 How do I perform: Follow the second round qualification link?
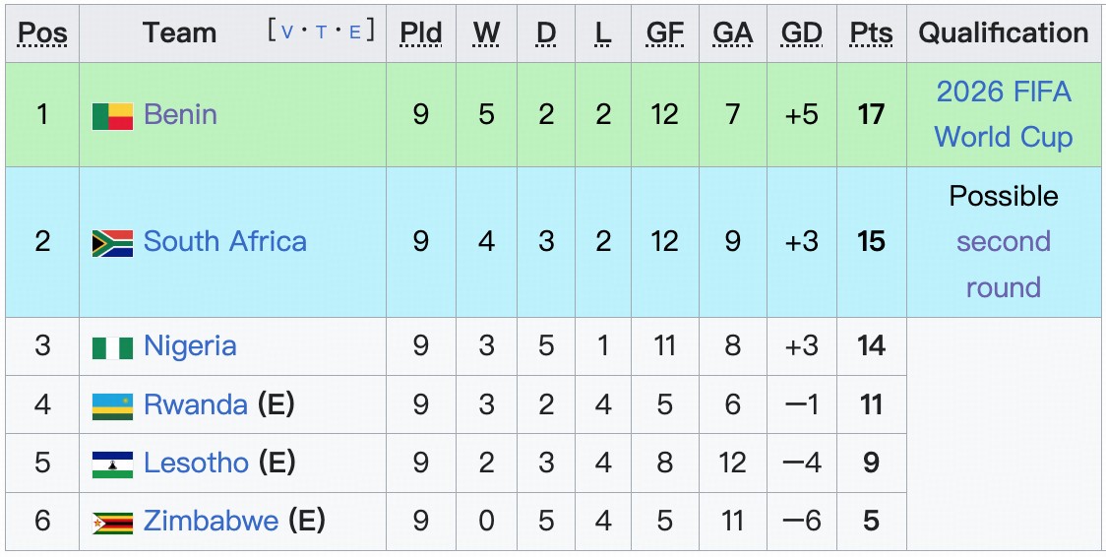[1003, 264]
